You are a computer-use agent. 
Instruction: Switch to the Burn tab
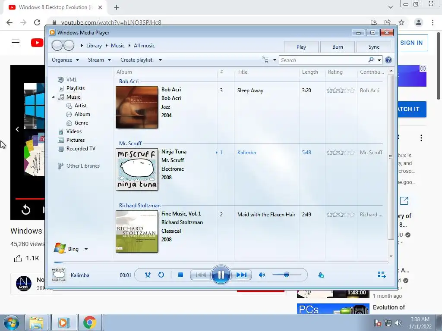(x=338, y=47)
